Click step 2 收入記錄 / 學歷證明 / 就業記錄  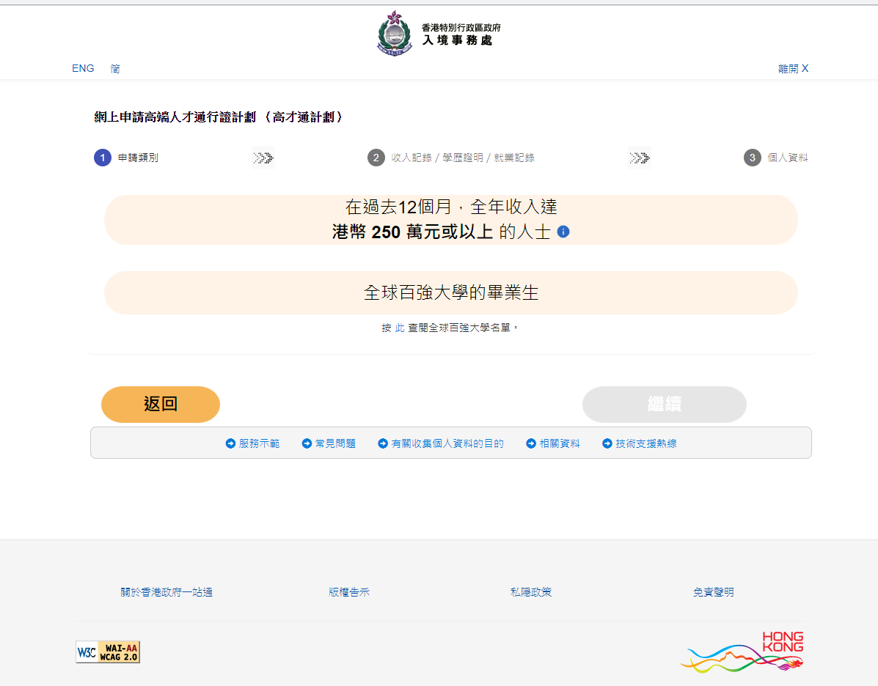coord(462,158)
